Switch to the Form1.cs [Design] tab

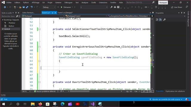tap(65, 12)
